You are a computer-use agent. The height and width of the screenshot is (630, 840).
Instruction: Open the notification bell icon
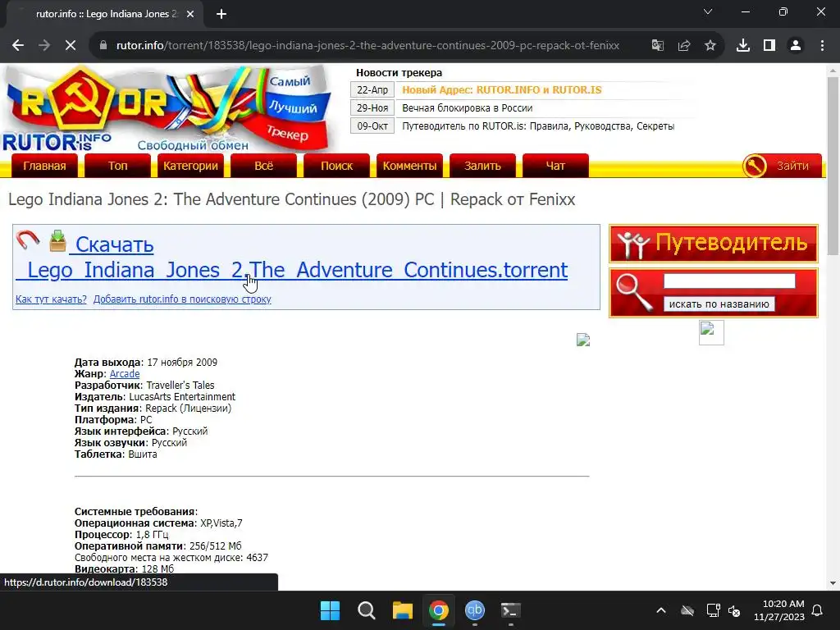click(818, 610)
